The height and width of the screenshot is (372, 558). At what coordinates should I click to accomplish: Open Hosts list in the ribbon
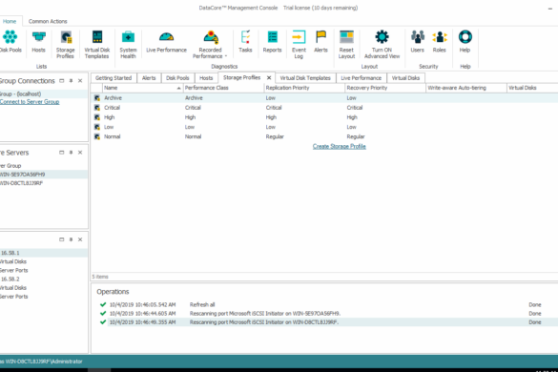click(x=38, y=41)
